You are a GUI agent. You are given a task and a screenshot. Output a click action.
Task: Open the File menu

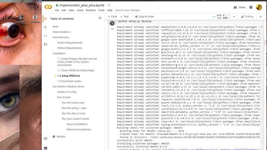(57, 10)
